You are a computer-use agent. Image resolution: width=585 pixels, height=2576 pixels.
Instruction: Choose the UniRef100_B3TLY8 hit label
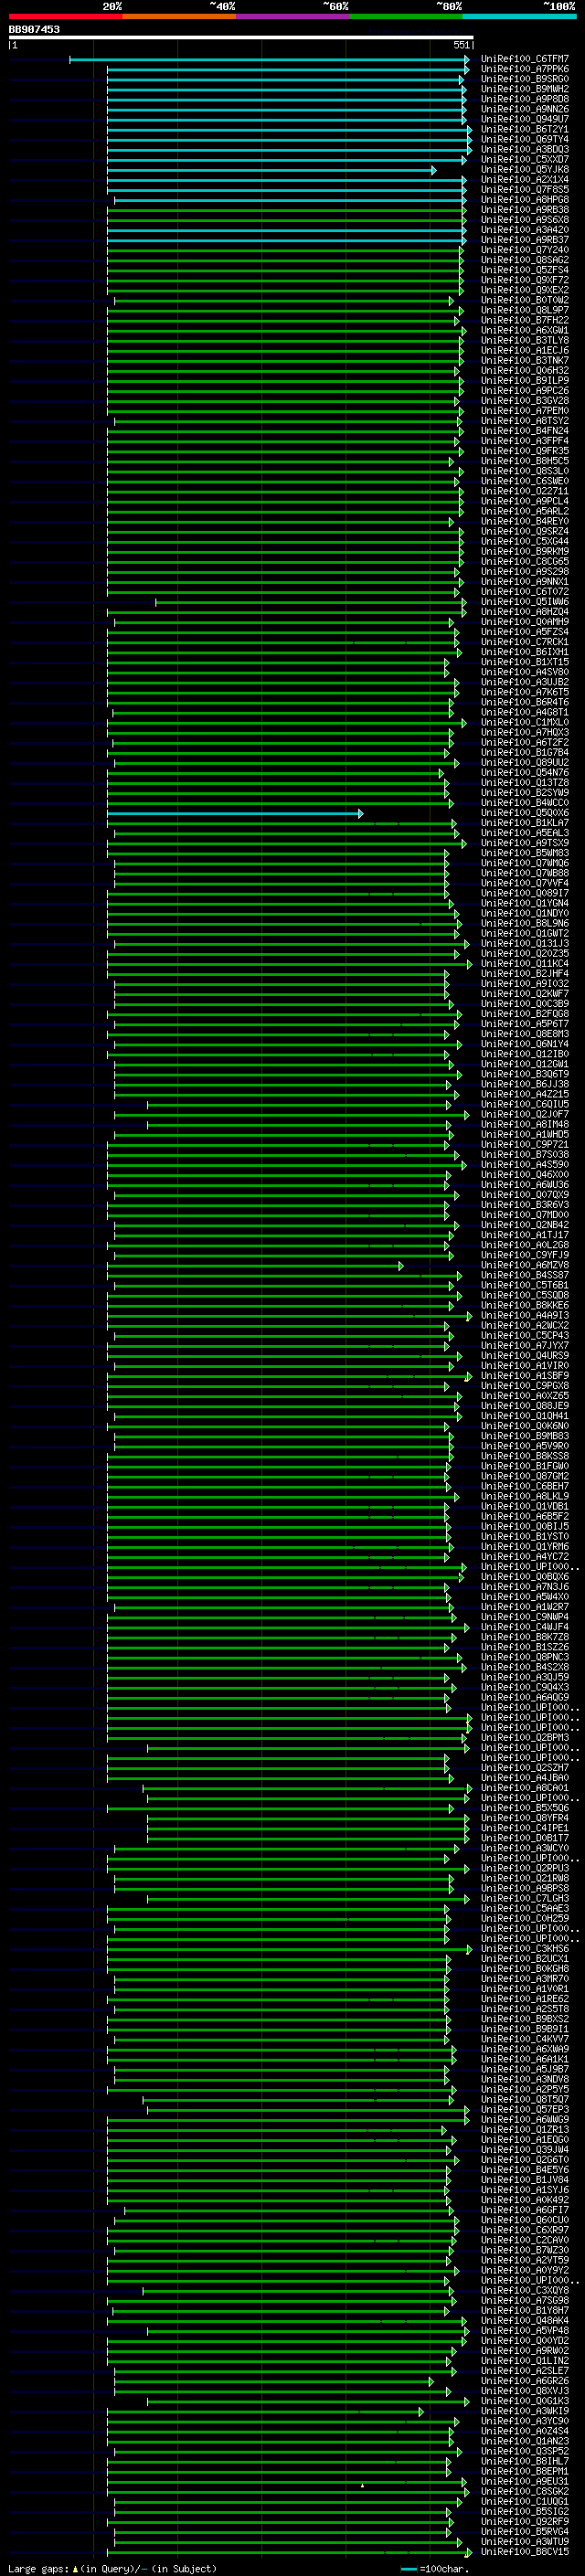click(525, 340)
